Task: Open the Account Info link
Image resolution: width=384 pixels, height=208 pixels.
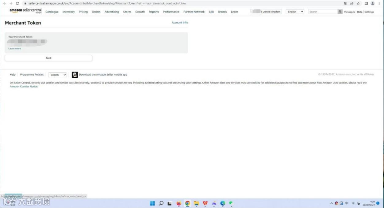Action: pyautogui.click(x=180, y=23)
